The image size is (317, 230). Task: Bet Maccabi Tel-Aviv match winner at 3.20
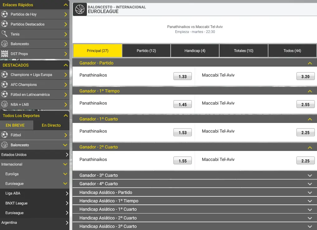305,76
